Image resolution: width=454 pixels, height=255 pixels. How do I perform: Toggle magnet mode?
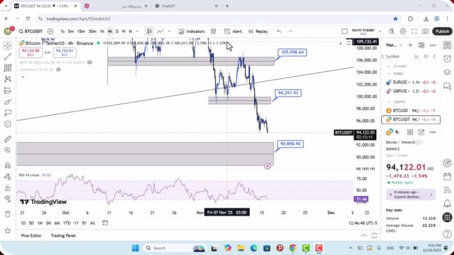point(8,165)
